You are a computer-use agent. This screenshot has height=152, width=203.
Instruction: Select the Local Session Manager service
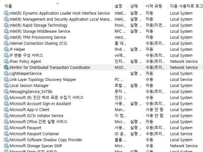[29, 86]
